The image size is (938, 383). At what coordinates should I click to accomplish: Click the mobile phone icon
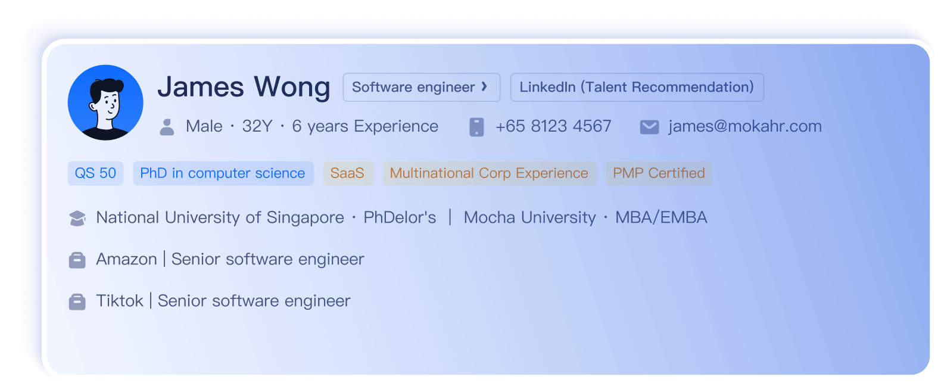point(476,127)
